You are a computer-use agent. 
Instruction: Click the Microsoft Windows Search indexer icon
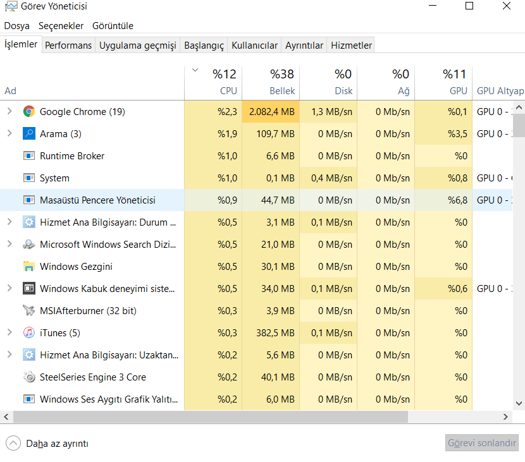click(28, 245)
